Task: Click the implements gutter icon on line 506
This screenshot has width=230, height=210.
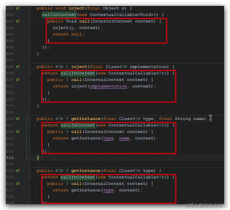Action: tap(18, 119)
